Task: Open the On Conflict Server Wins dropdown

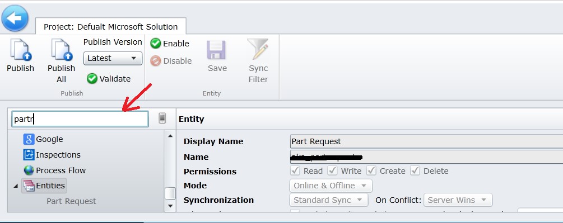Action: point(458,200)
